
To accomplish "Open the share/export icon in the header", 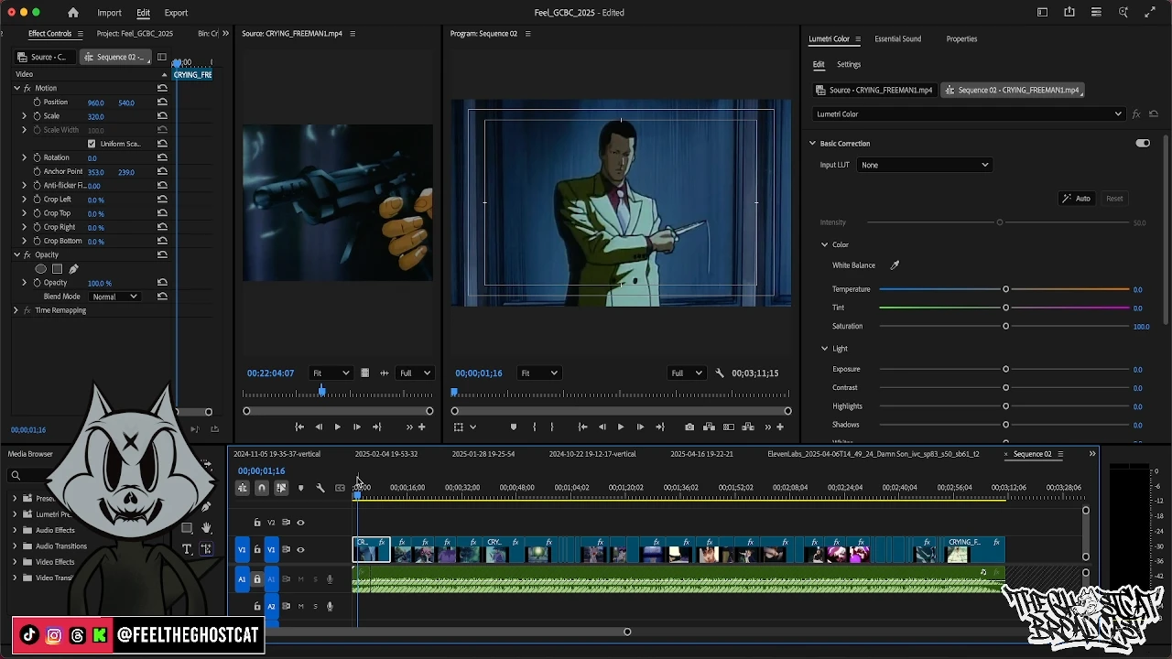I will pos(1069,13).
